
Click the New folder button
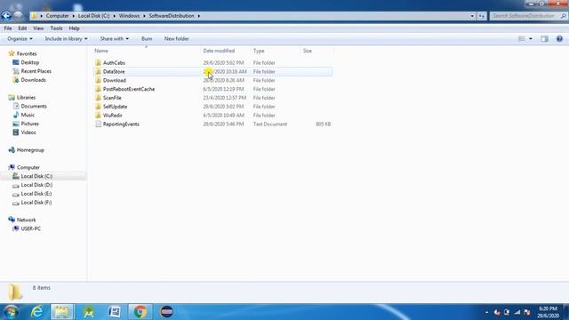(x=176, y=39)
